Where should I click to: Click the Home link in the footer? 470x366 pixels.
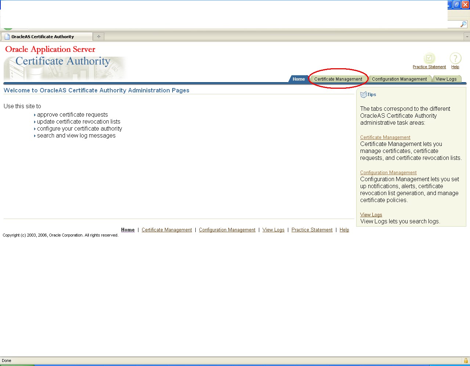[x=128, y=230]
